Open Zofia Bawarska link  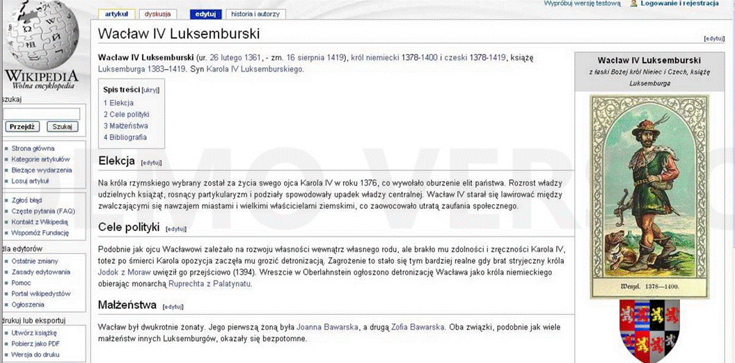click(x=418, y=328)
